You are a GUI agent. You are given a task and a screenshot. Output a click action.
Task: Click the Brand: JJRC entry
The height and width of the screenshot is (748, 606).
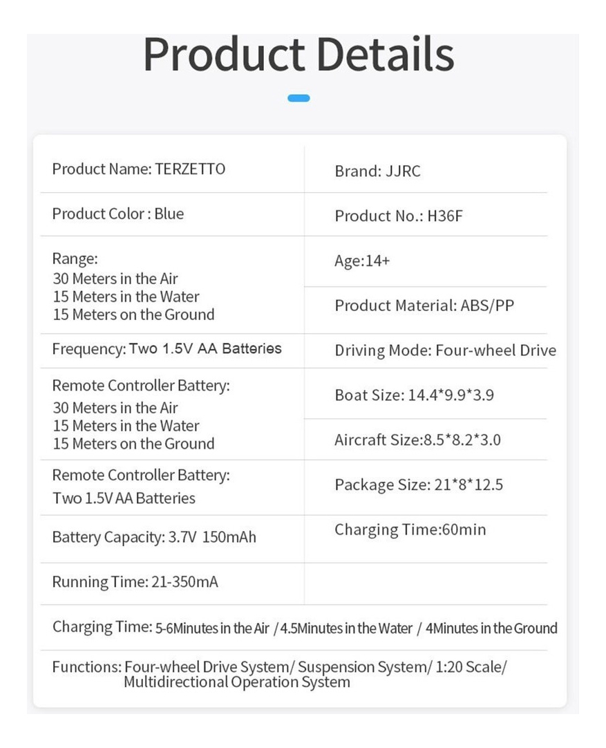click(x=377, y=171)
